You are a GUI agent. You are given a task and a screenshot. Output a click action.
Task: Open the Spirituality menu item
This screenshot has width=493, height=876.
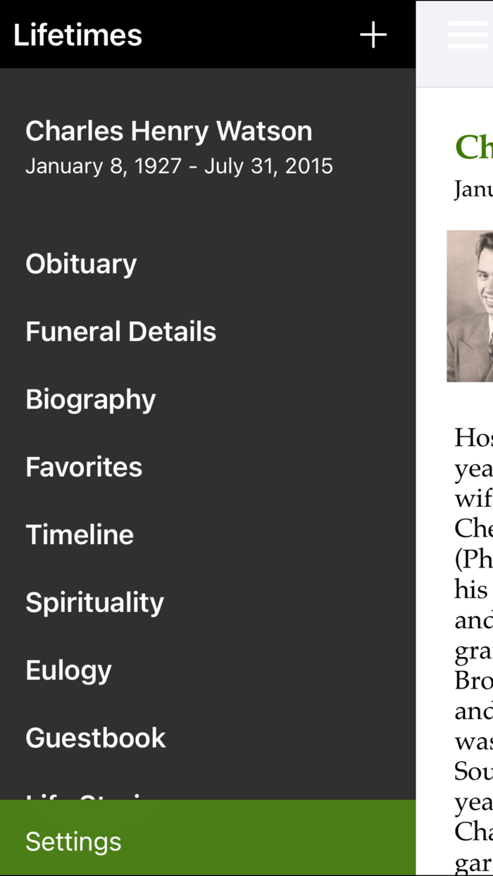click(94, 602)
